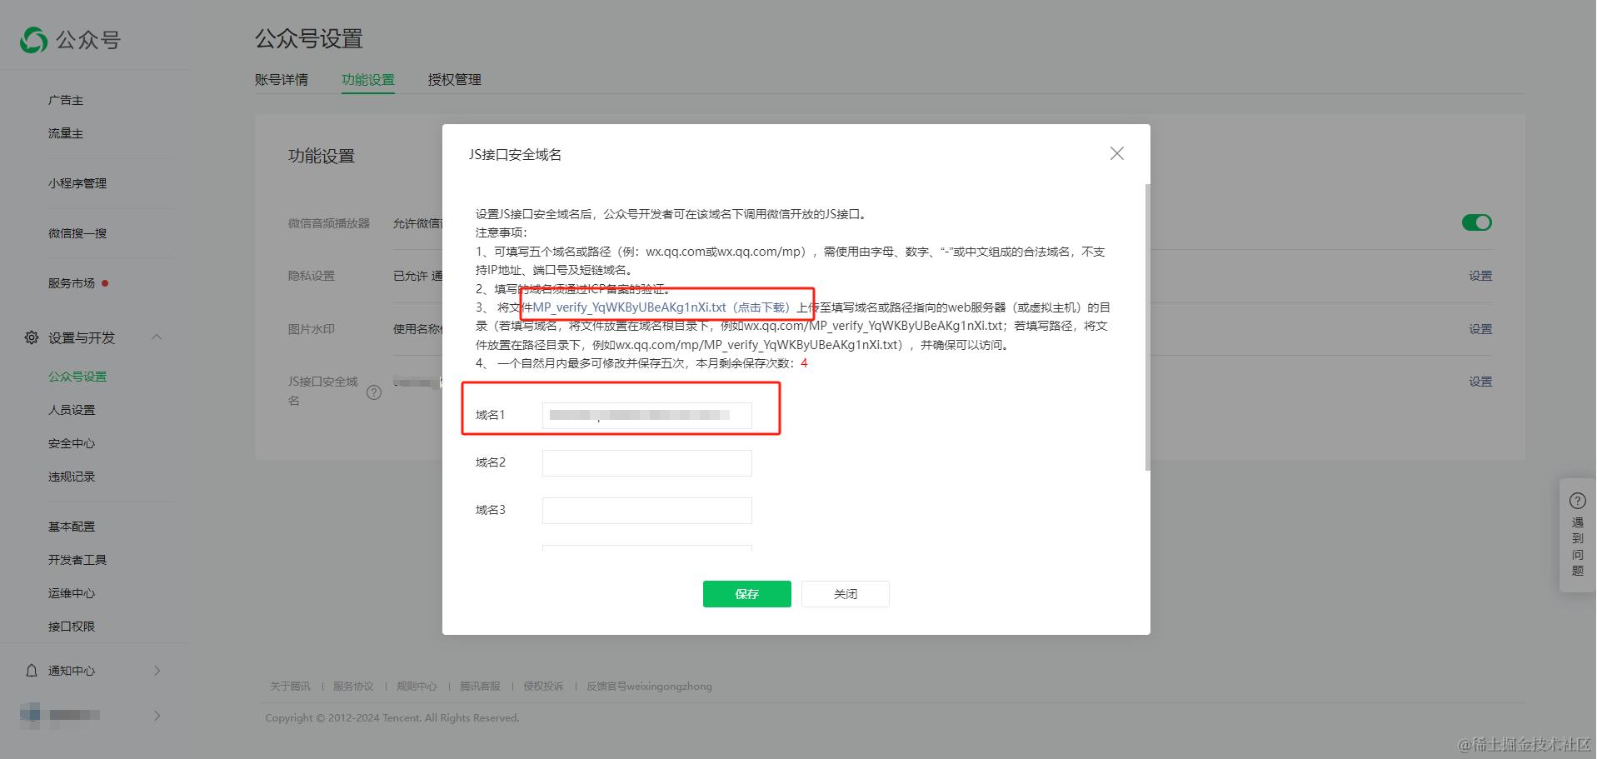Click the 功能设置 panel heading
1597x759 pixels.
tap(322, 156)
